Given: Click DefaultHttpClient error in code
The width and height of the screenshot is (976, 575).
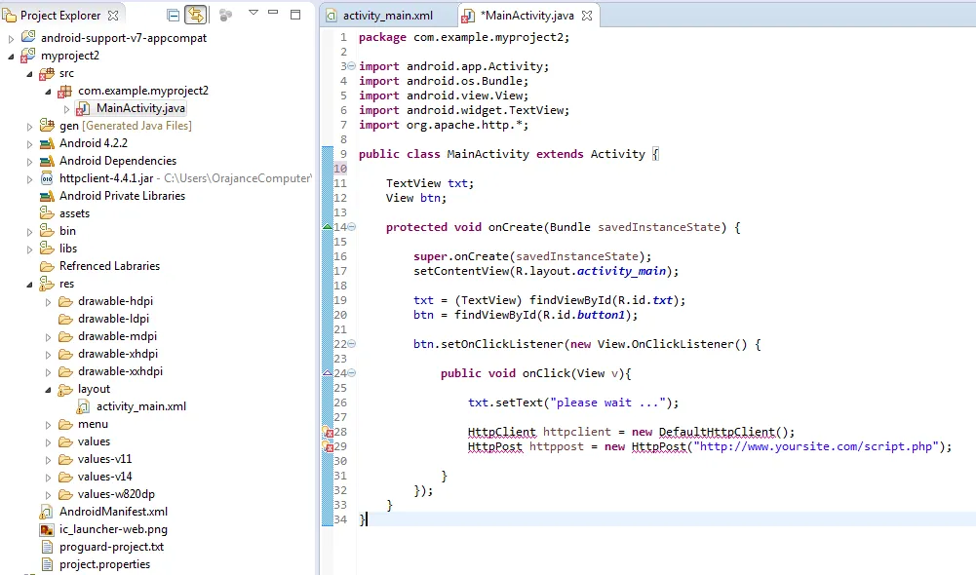Looking at the screenshot, I should pos(717,432).
